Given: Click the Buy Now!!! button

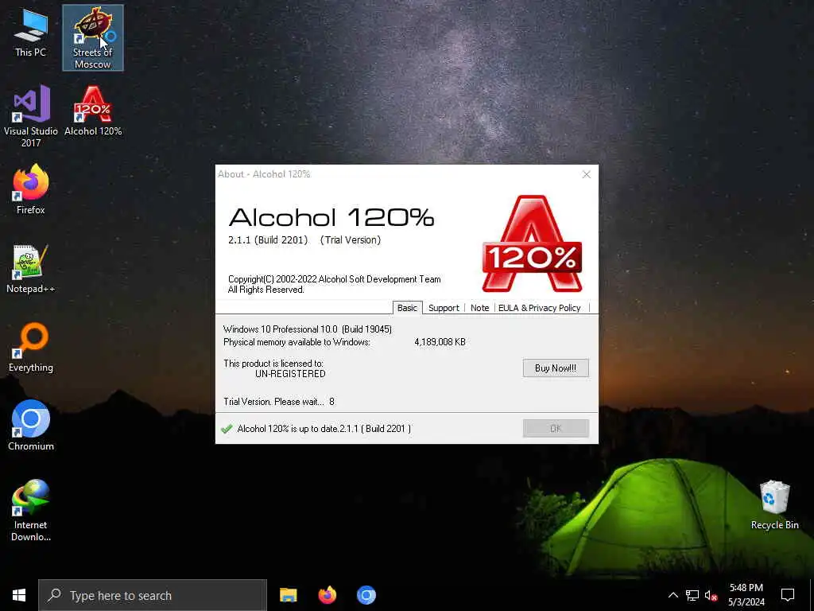Looking at the screenshot, I should click(x=556, y=368).
